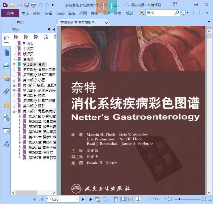Open the 文件 menu
The width and height of the screenshot is (213, 204).
coord(10,13)
